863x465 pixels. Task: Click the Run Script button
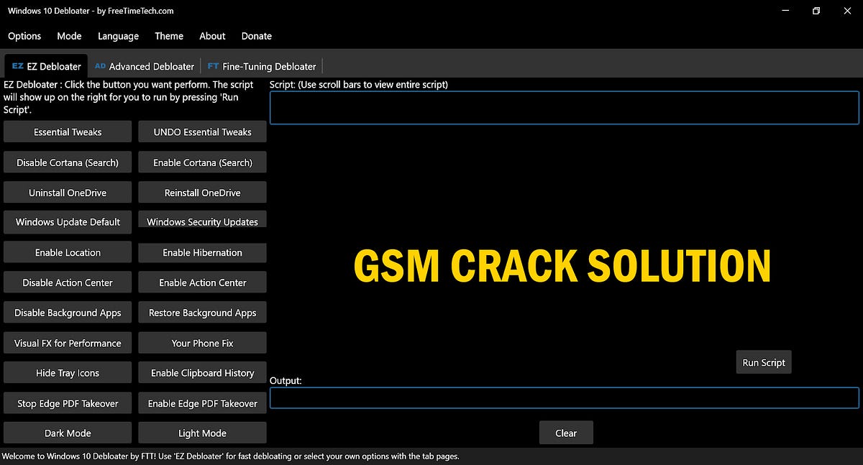(764, 362)
